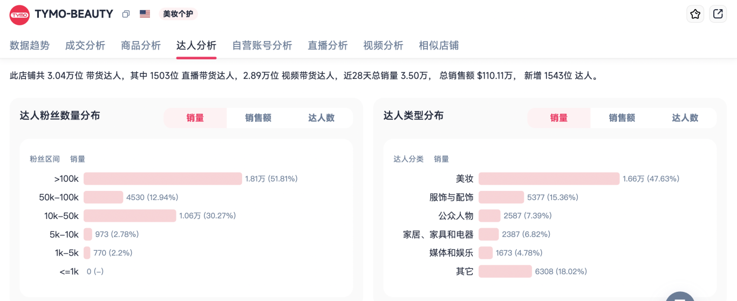Viewport: 737px width, 301px height.
Task: Click the 美妆个护 category tag
Action: click(178, 14)
